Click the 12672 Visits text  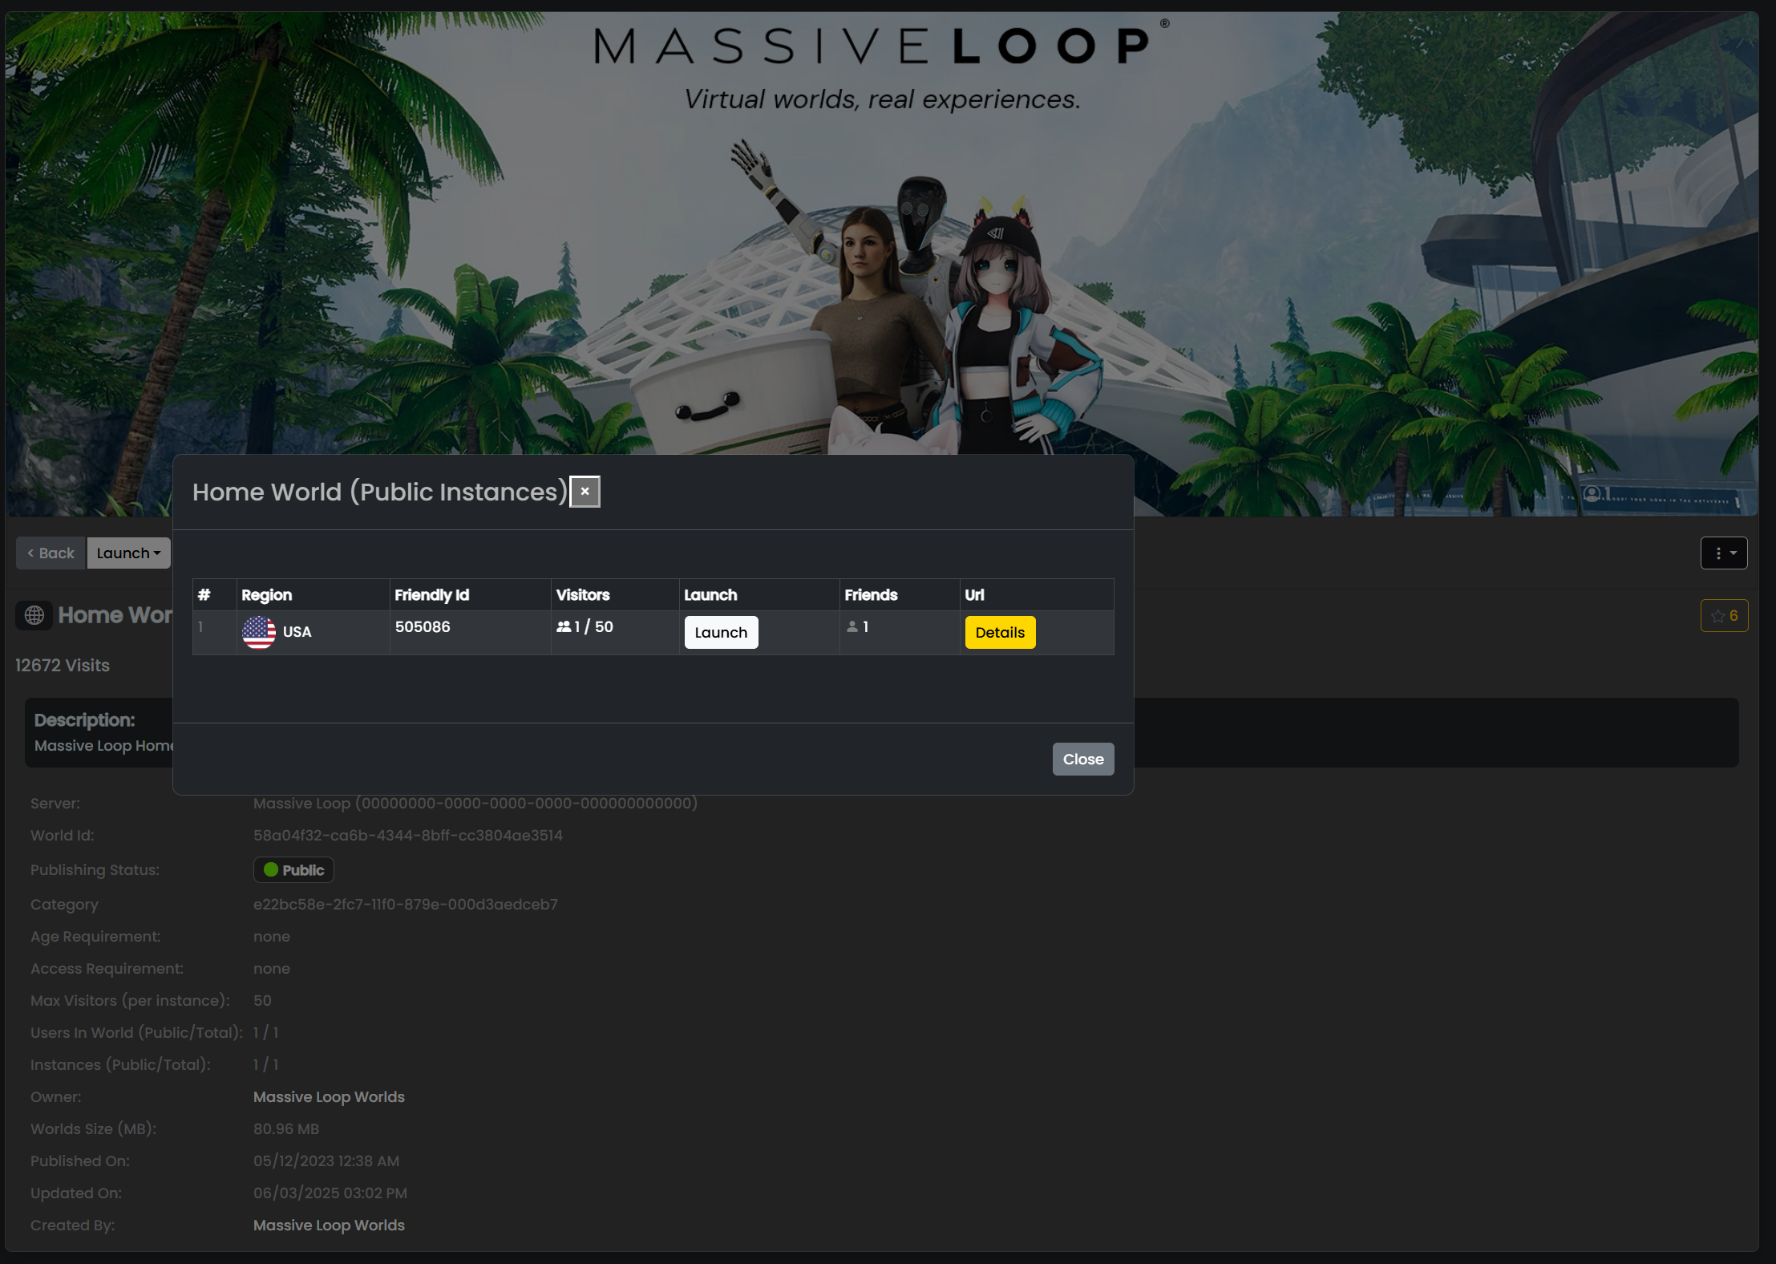(63, 665)
